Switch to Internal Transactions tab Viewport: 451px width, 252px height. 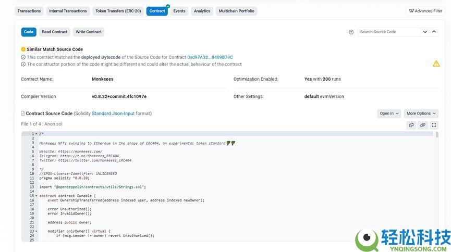pyautogui.click(x=68, y=11)
